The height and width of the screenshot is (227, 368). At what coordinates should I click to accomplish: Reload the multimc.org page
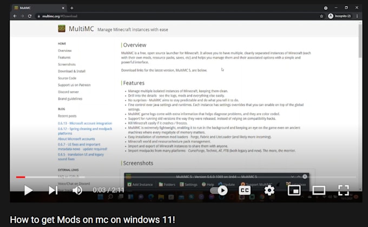(x=30, y=16)
